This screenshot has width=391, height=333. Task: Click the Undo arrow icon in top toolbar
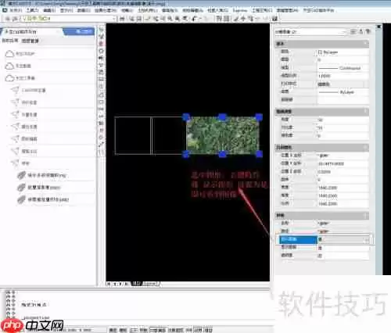195,19
